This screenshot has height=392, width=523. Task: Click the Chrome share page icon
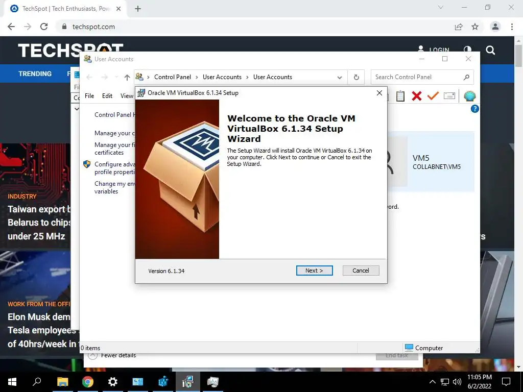pos(459,27)
